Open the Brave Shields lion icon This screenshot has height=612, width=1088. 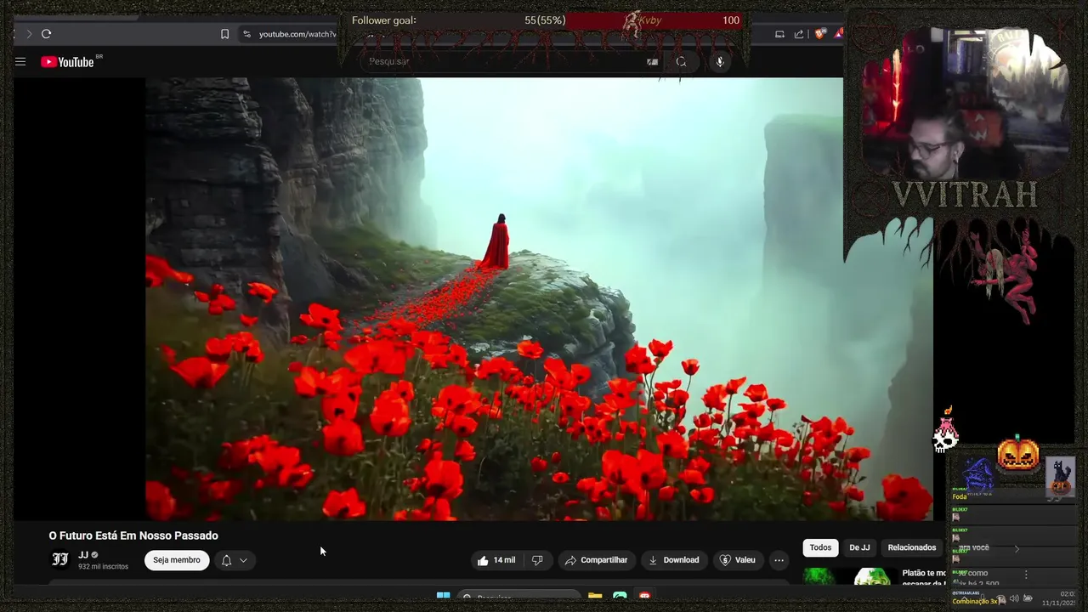tap(819, 34)
